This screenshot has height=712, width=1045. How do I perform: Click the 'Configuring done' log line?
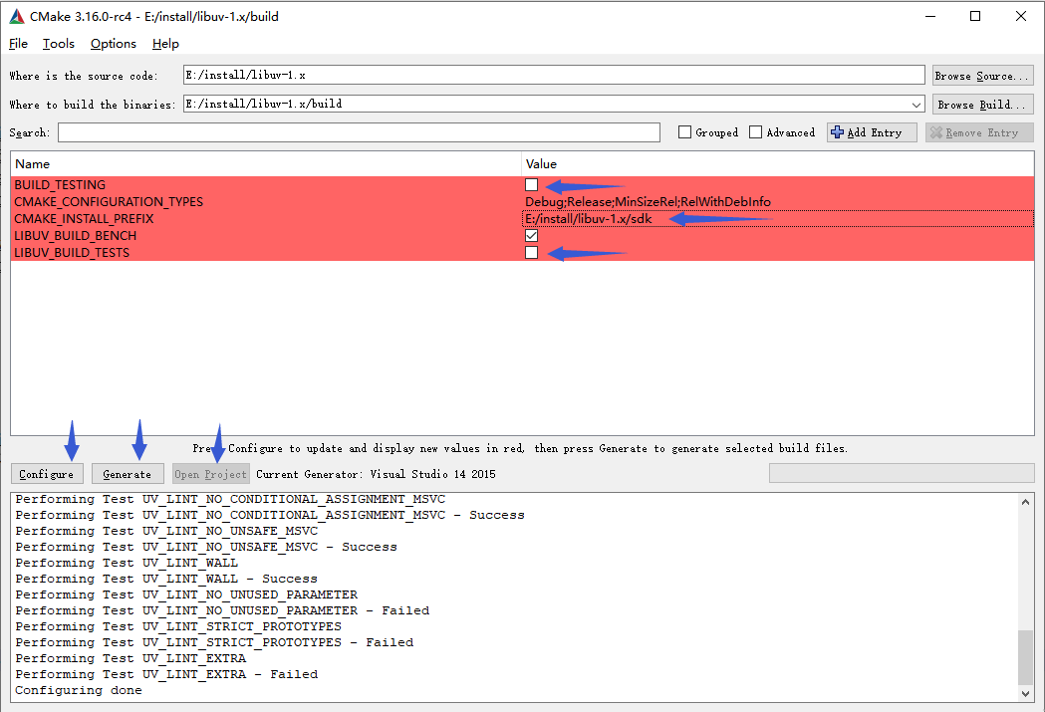[79, 691]
